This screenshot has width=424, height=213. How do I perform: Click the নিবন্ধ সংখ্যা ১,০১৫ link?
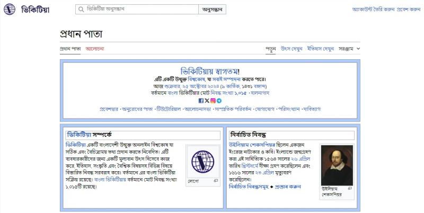[229, 93]
